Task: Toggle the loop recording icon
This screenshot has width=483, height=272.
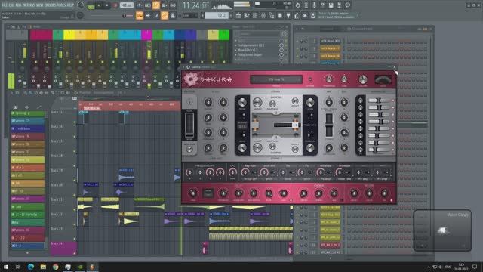Action: [x=173, y=5]
